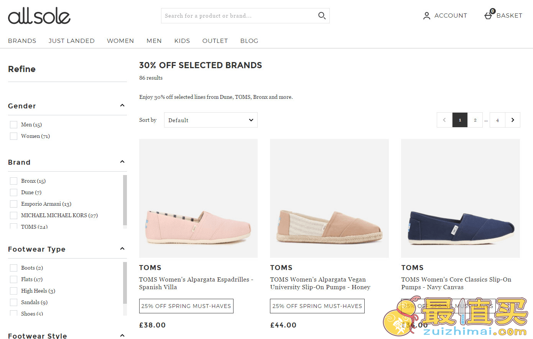Check the Flats (17) filter
The image size is (533, 339).
coord(13,279)
